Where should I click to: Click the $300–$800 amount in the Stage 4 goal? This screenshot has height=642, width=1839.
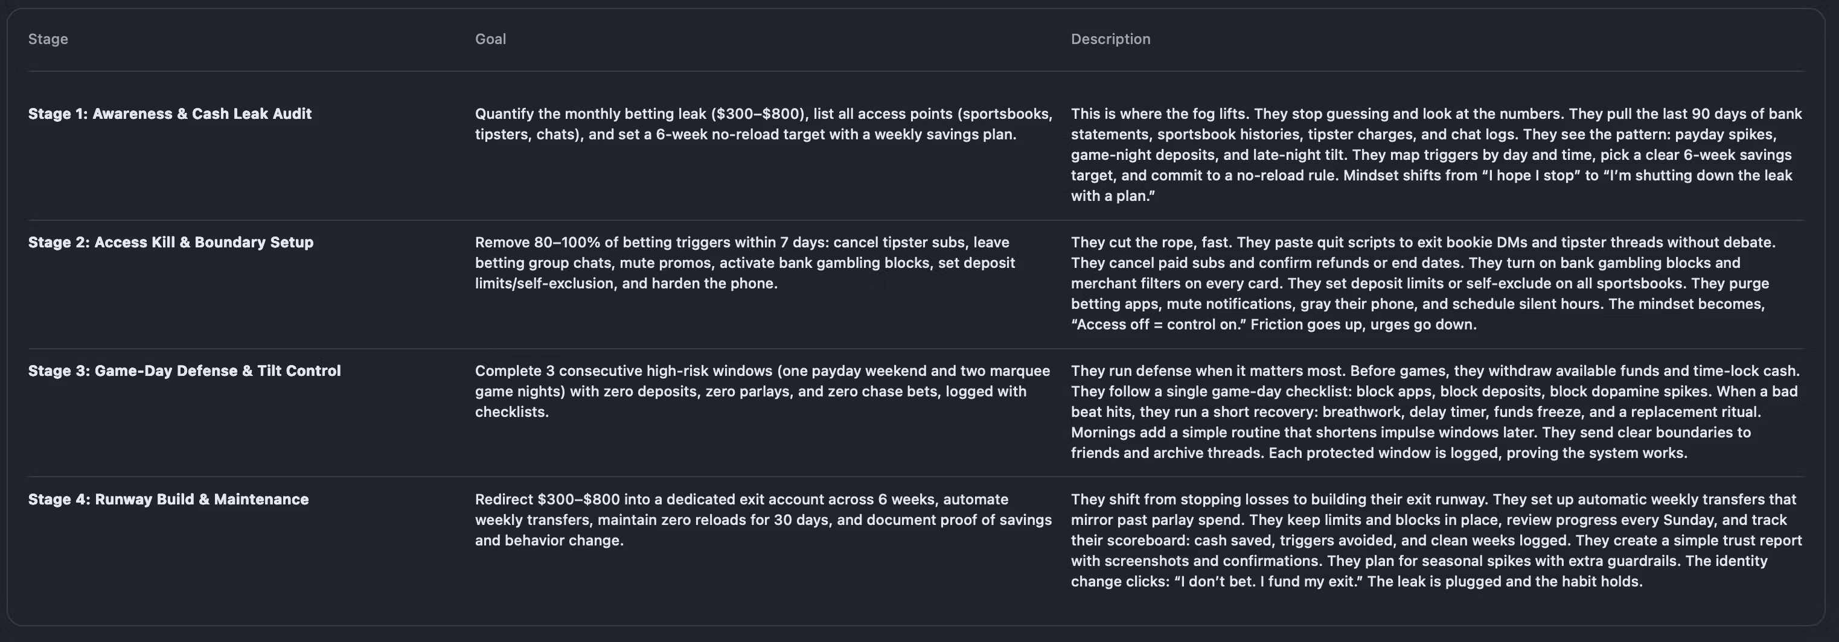pos(579,500)
